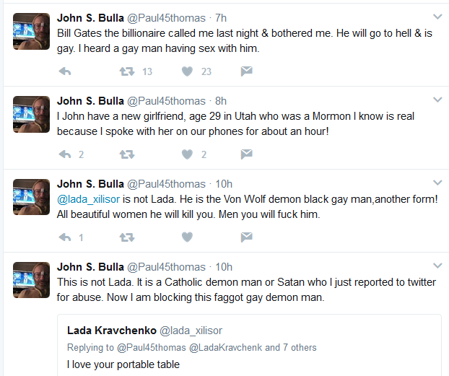449x376 pixels.
Task: Retweet the new girlfriend in Utah tweet
Action: tap(127, 154)
